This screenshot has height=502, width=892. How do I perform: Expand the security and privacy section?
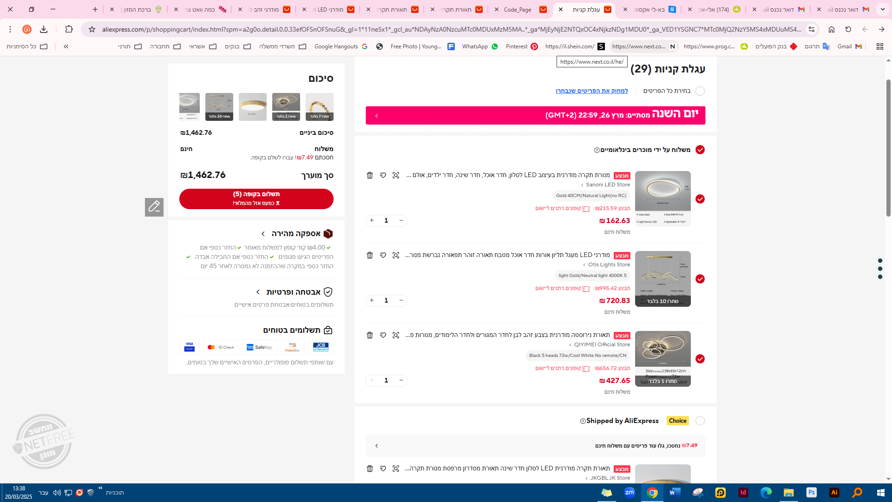coord(258,292)
